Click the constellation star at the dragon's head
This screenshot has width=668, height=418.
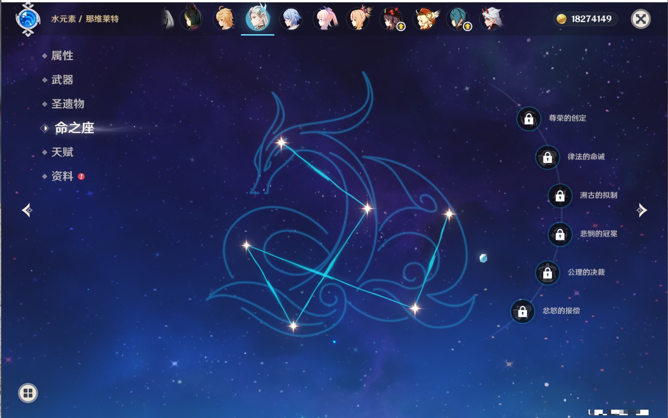[x=281, y=143]
